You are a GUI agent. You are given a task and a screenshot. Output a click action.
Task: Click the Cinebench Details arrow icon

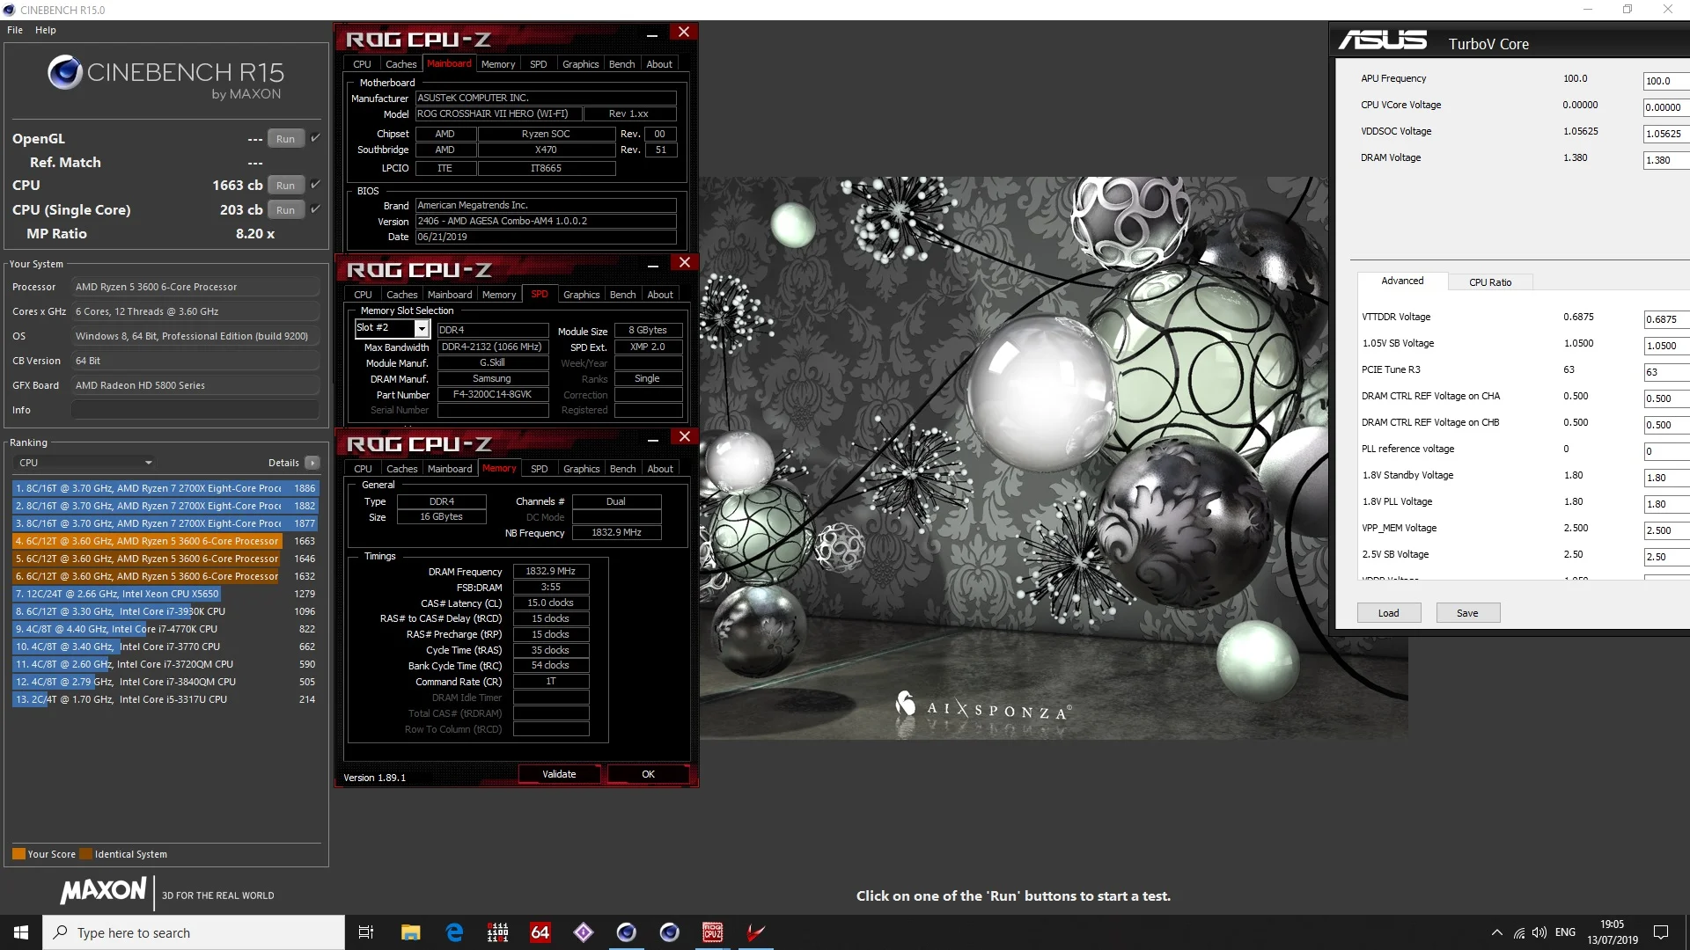[x=312, y=463]
